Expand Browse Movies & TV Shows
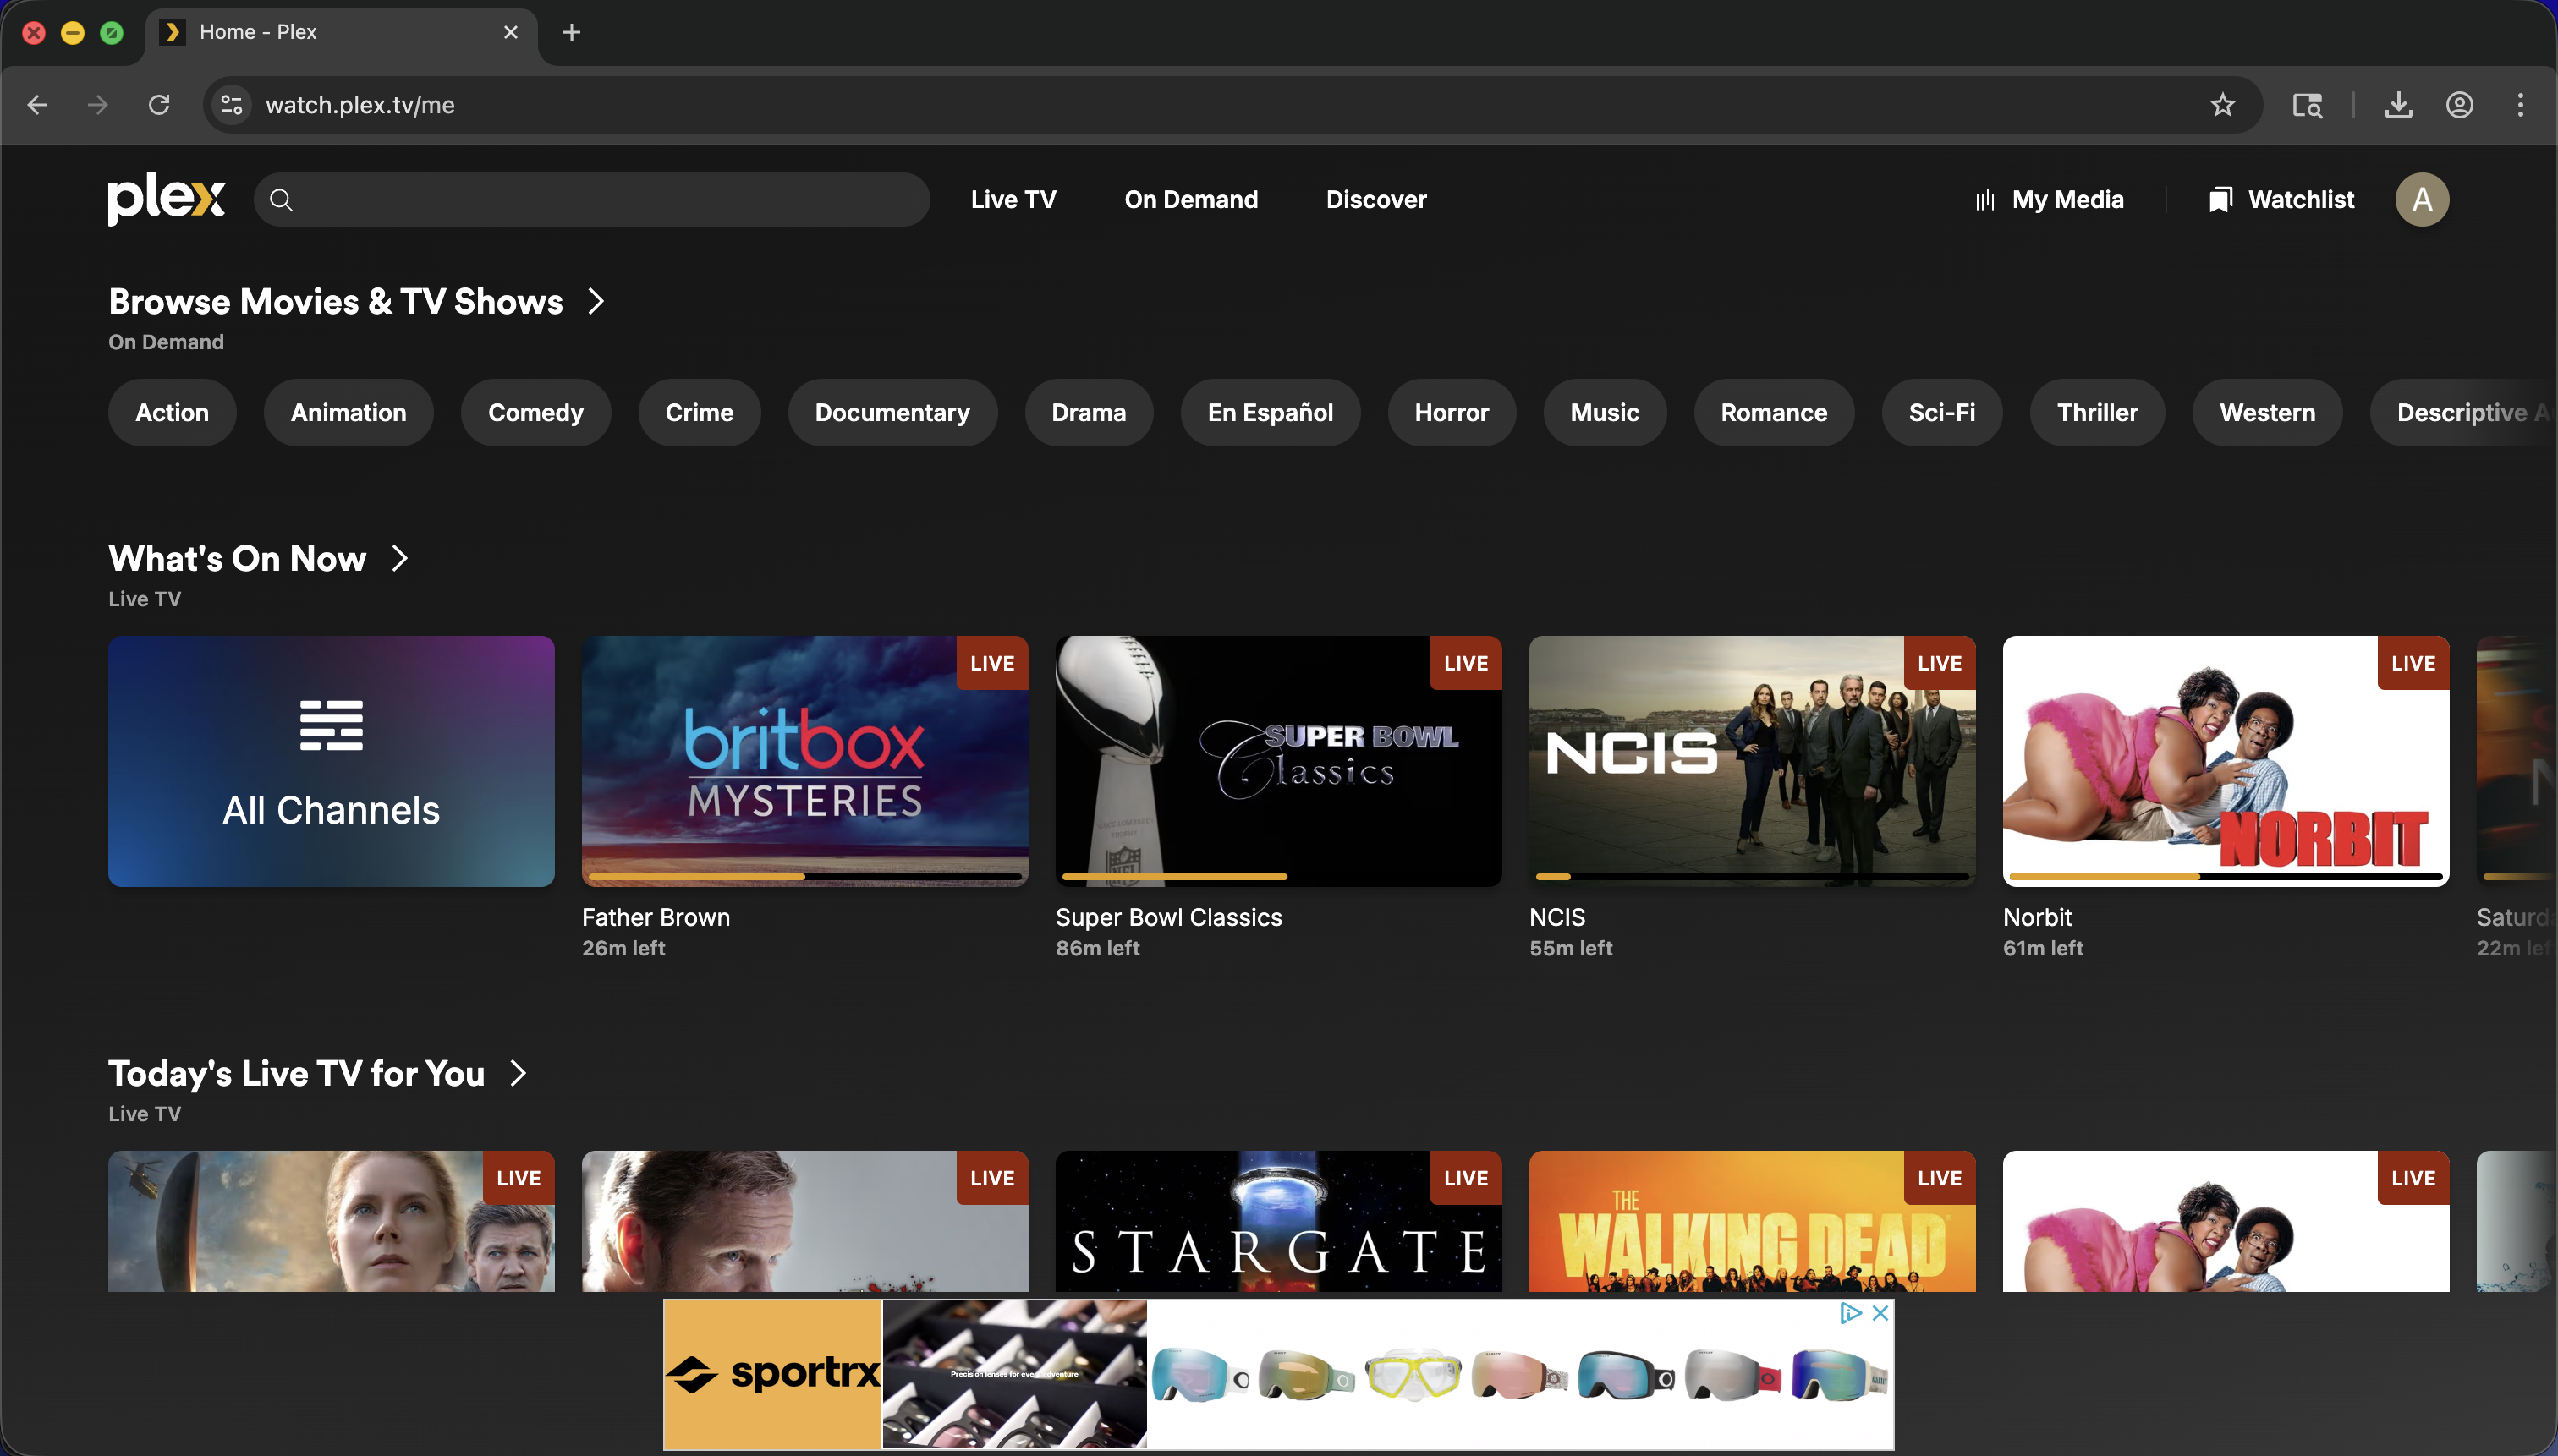Viewport: 2558px width, 1456px height. click(596, 301)
